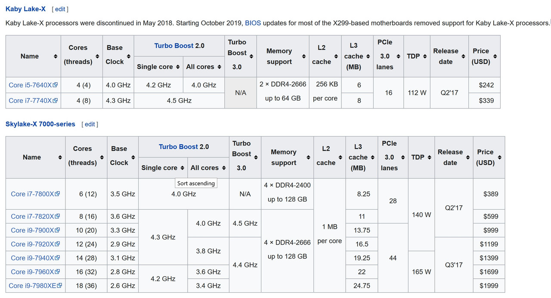The height and width of the screenshot is (298, 551).
Task: Sort Kaby Lake-X table by Name arrows
Action: point(56,56)
